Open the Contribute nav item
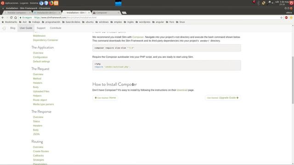This screenshot has width=294, height=165. click(x=56, y=28)
